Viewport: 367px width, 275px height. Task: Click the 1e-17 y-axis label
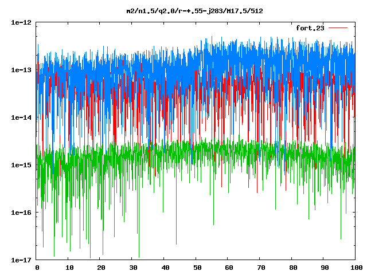[21, 260]
